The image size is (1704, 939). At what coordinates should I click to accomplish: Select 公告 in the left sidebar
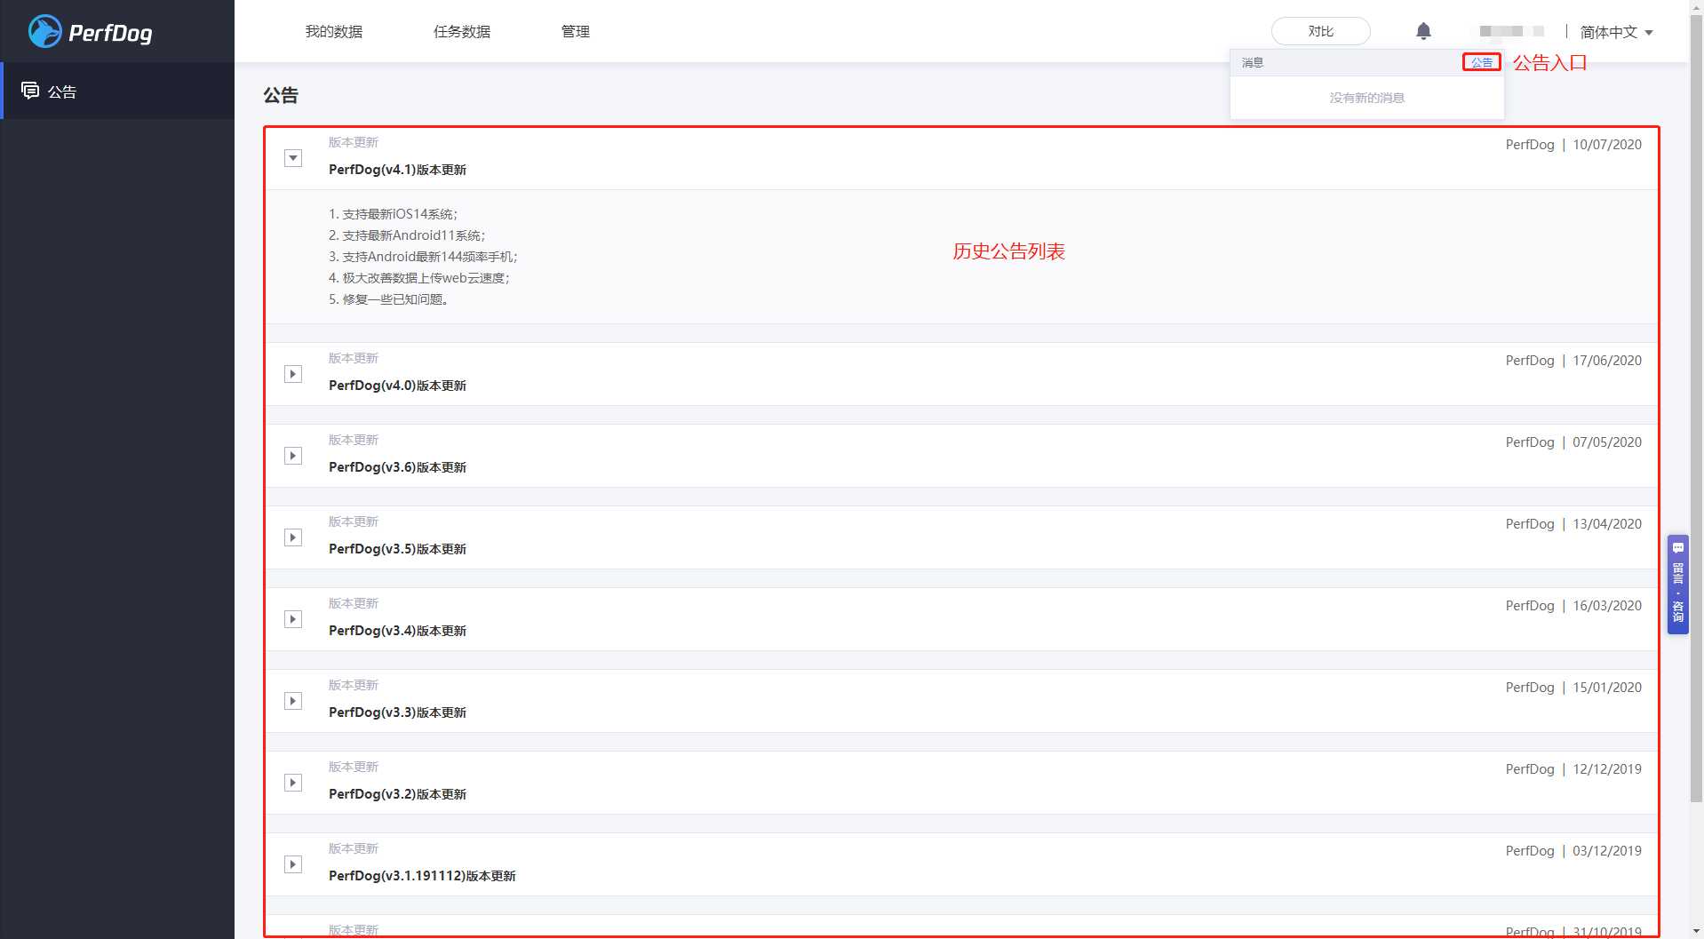[x=117, y=91]
